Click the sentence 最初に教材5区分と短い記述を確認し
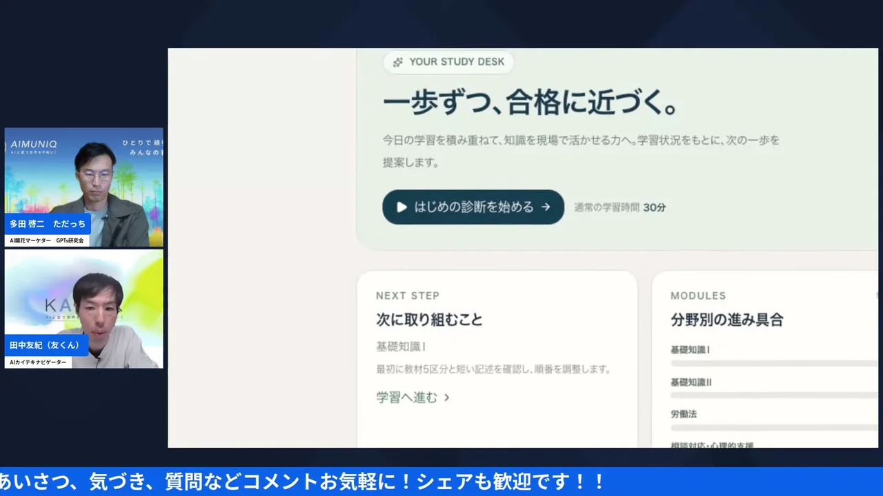 tap(494, 369)
